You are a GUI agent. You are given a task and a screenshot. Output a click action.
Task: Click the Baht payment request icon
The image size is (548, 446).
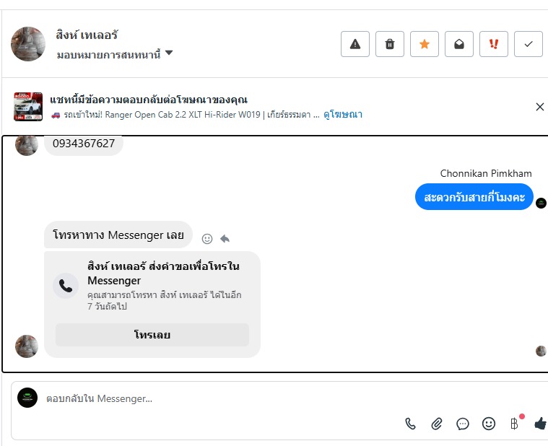point(515,424)
